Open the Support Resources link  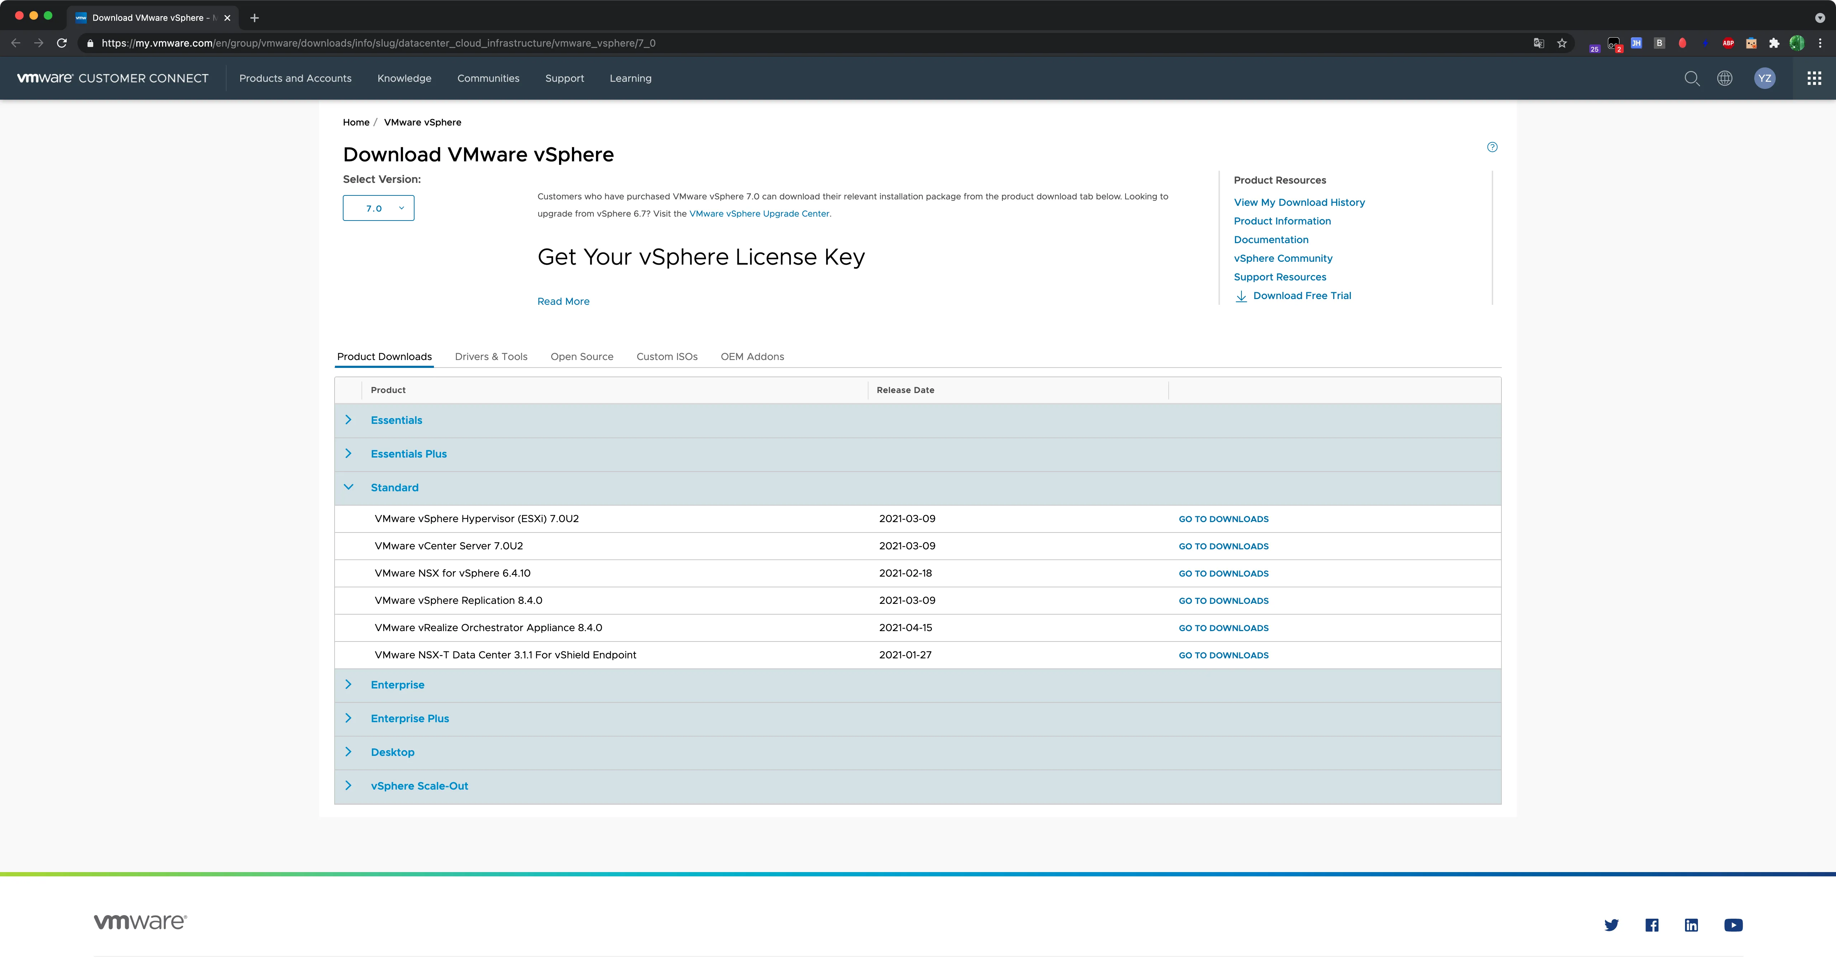(x=1280, y=276)
